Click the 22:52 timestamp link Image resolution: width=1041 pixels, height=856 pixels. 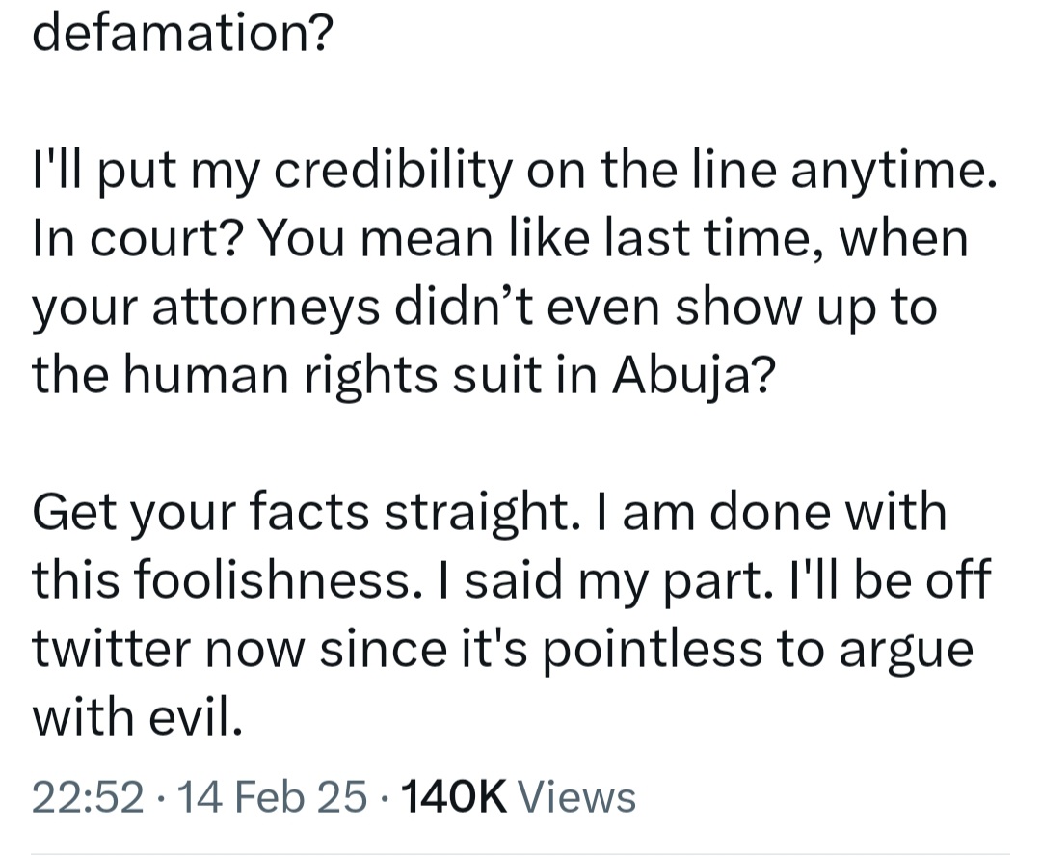pos(89,797)
